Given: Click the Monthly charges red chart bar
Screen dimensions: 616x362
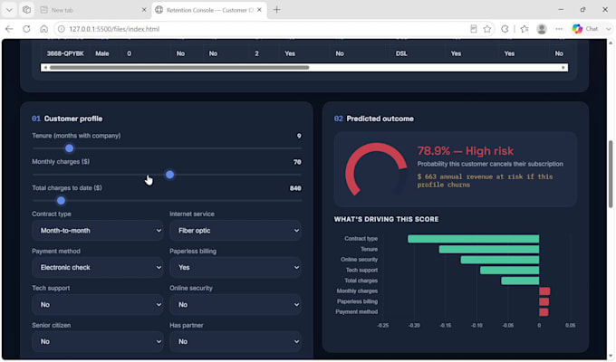Looking at the screenshot, I should (x=544, y=291).
